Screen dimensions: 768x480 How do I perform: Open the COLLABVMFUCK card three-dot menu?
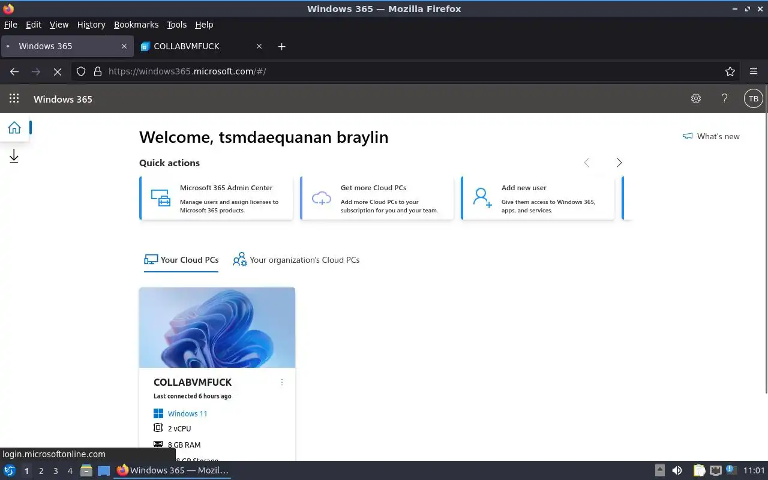282,382
